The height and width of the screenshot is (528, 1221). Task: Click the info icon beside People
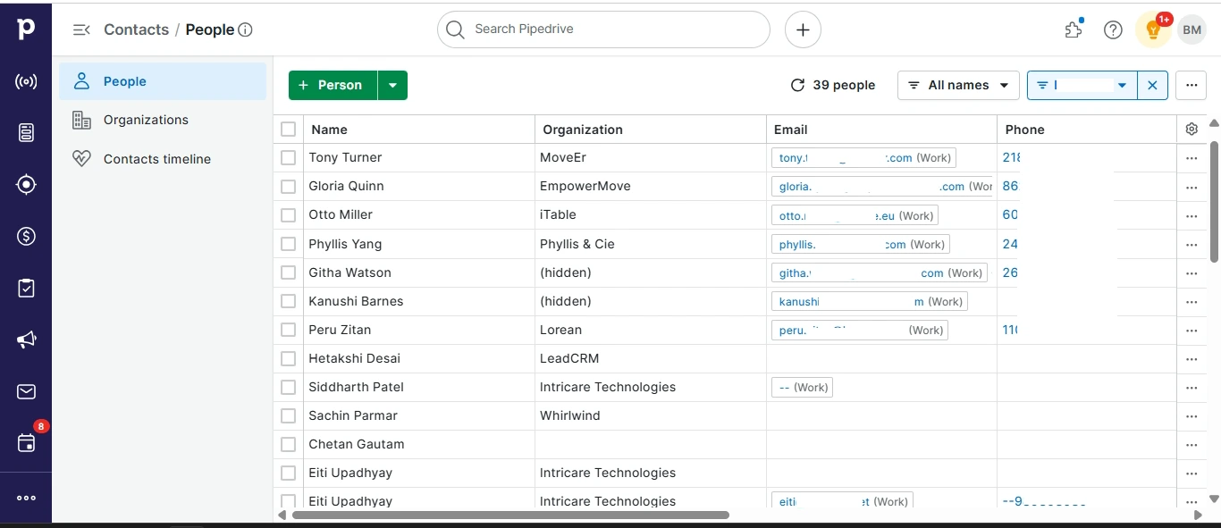pyautogui.click(x=246, y=29)
